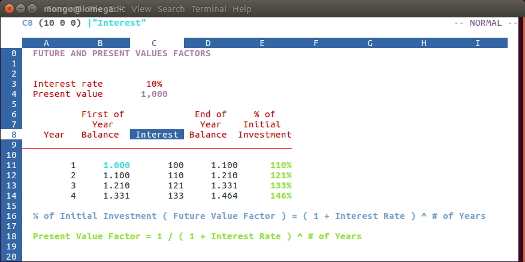
Task: Select column header D
Action: (208, 43)
